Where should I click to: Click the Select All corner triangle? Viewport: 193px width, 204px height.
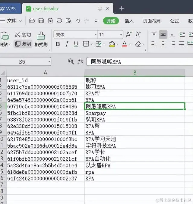[x=3, y=73]
